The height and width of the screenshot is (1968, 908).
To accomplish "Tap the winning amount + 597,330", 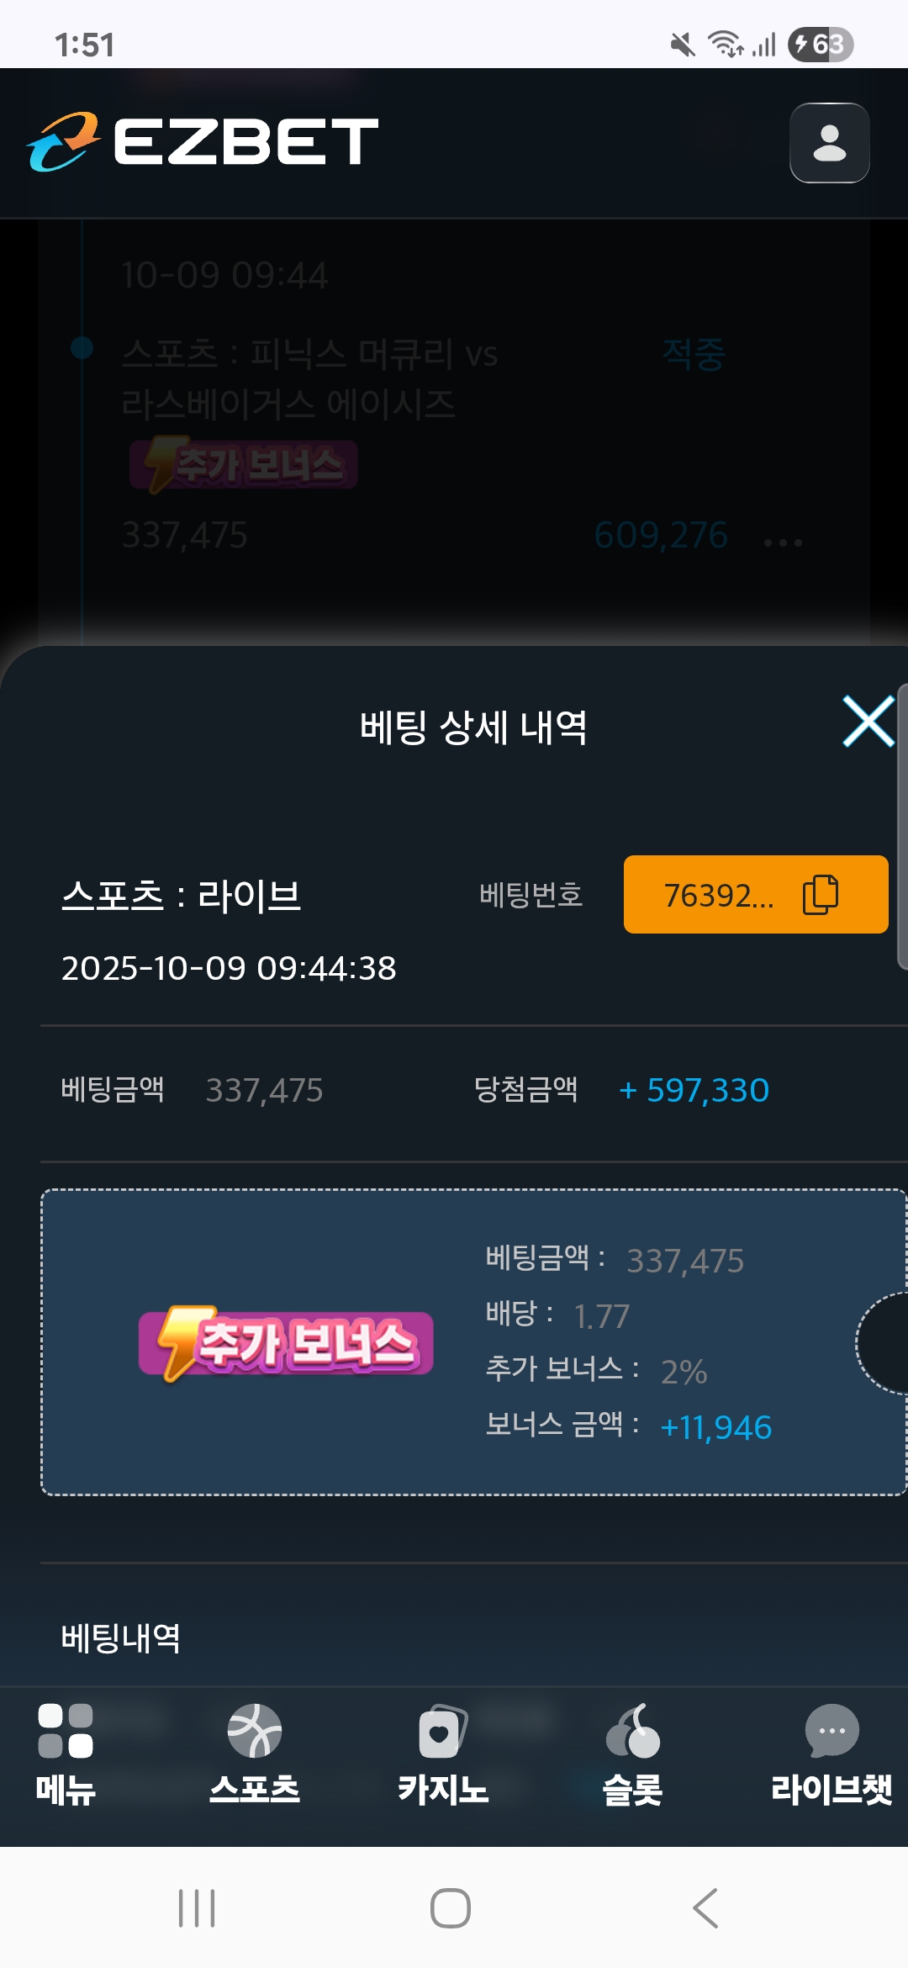I will (694, 1090).
